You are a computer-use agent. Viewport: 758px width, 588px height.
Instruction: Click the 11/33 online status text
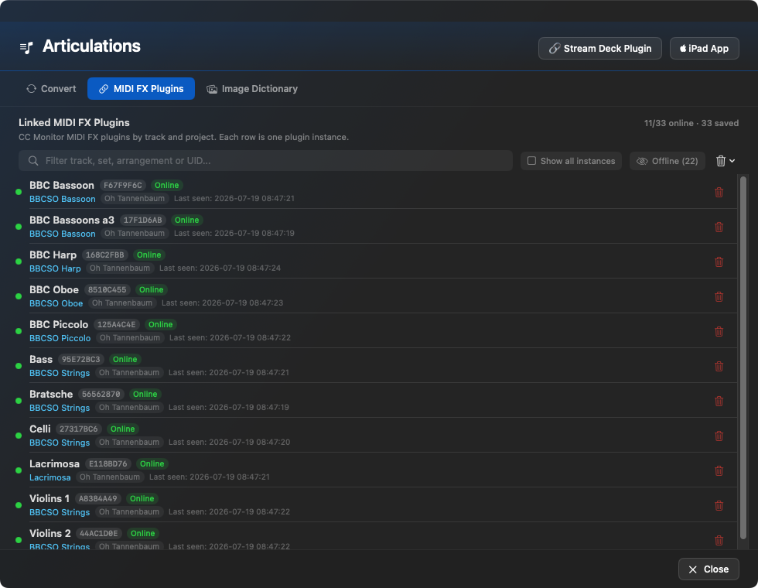pyautogui.click(x=668, y=123)
